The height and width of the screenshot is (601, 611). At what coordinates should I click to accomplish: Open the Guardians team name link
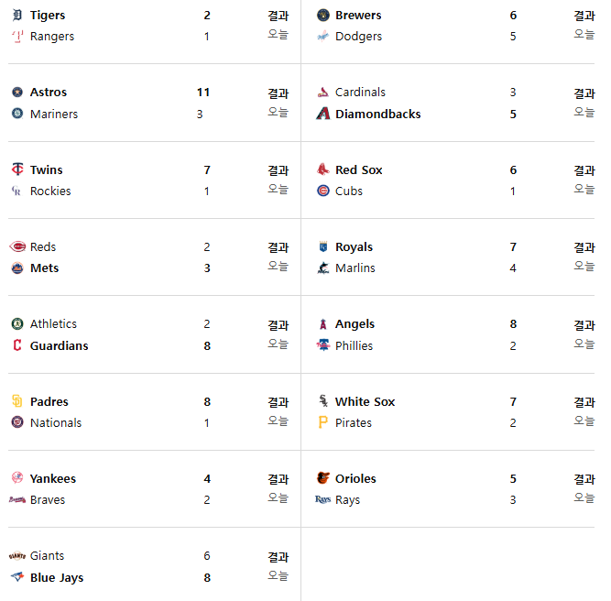tap(60, 345)
